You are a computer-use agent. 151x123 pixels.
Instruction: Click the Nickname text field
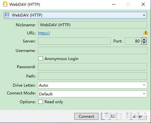[93, 25]
